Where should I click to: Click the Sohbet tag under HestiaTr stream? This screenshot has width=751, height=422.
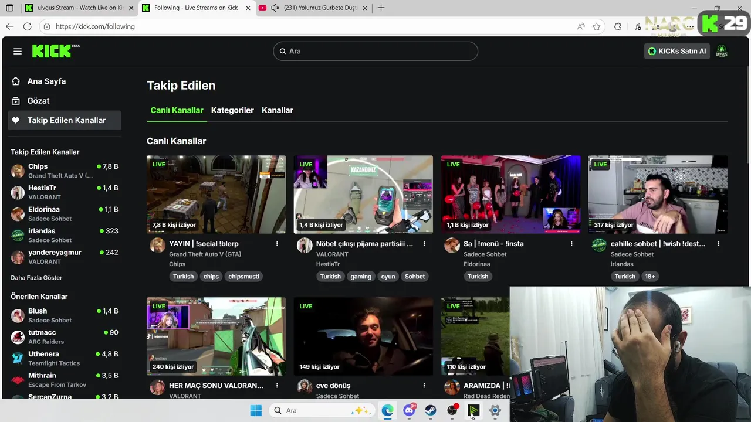[415, 277]
